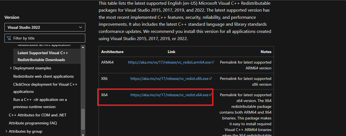This screenshot has width=346, height=136.
Task: Click external-link icon after the X64 download URL
Action: [210, 95]
